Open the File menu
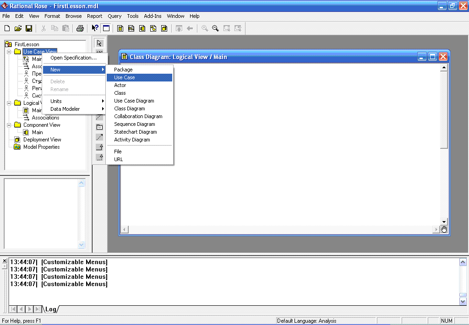The width and height of the screenshot is (469, 325). (6, 16)
